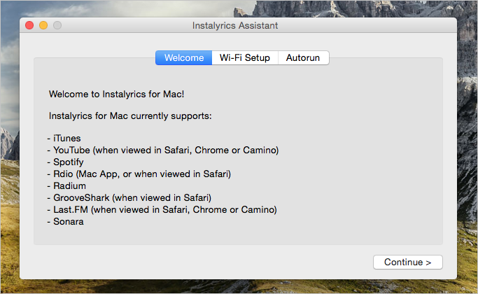Close the Instalyrics Assistant window

pos(29,25)
